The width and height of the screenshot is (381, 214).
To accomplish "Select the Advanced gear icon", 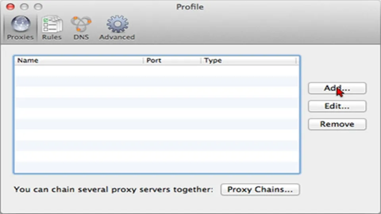I will tap(117, 28).
